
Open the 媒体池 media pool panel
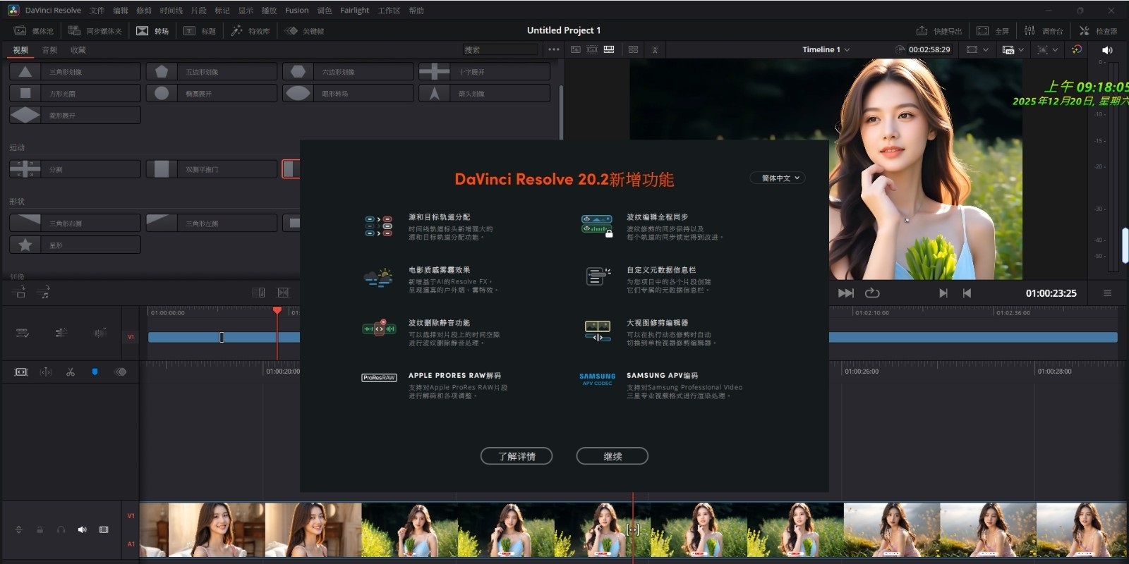(x=34, y=31)
